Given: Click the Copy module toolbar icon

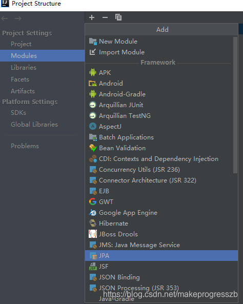Looking at the screenshot, I should point(118,17).
